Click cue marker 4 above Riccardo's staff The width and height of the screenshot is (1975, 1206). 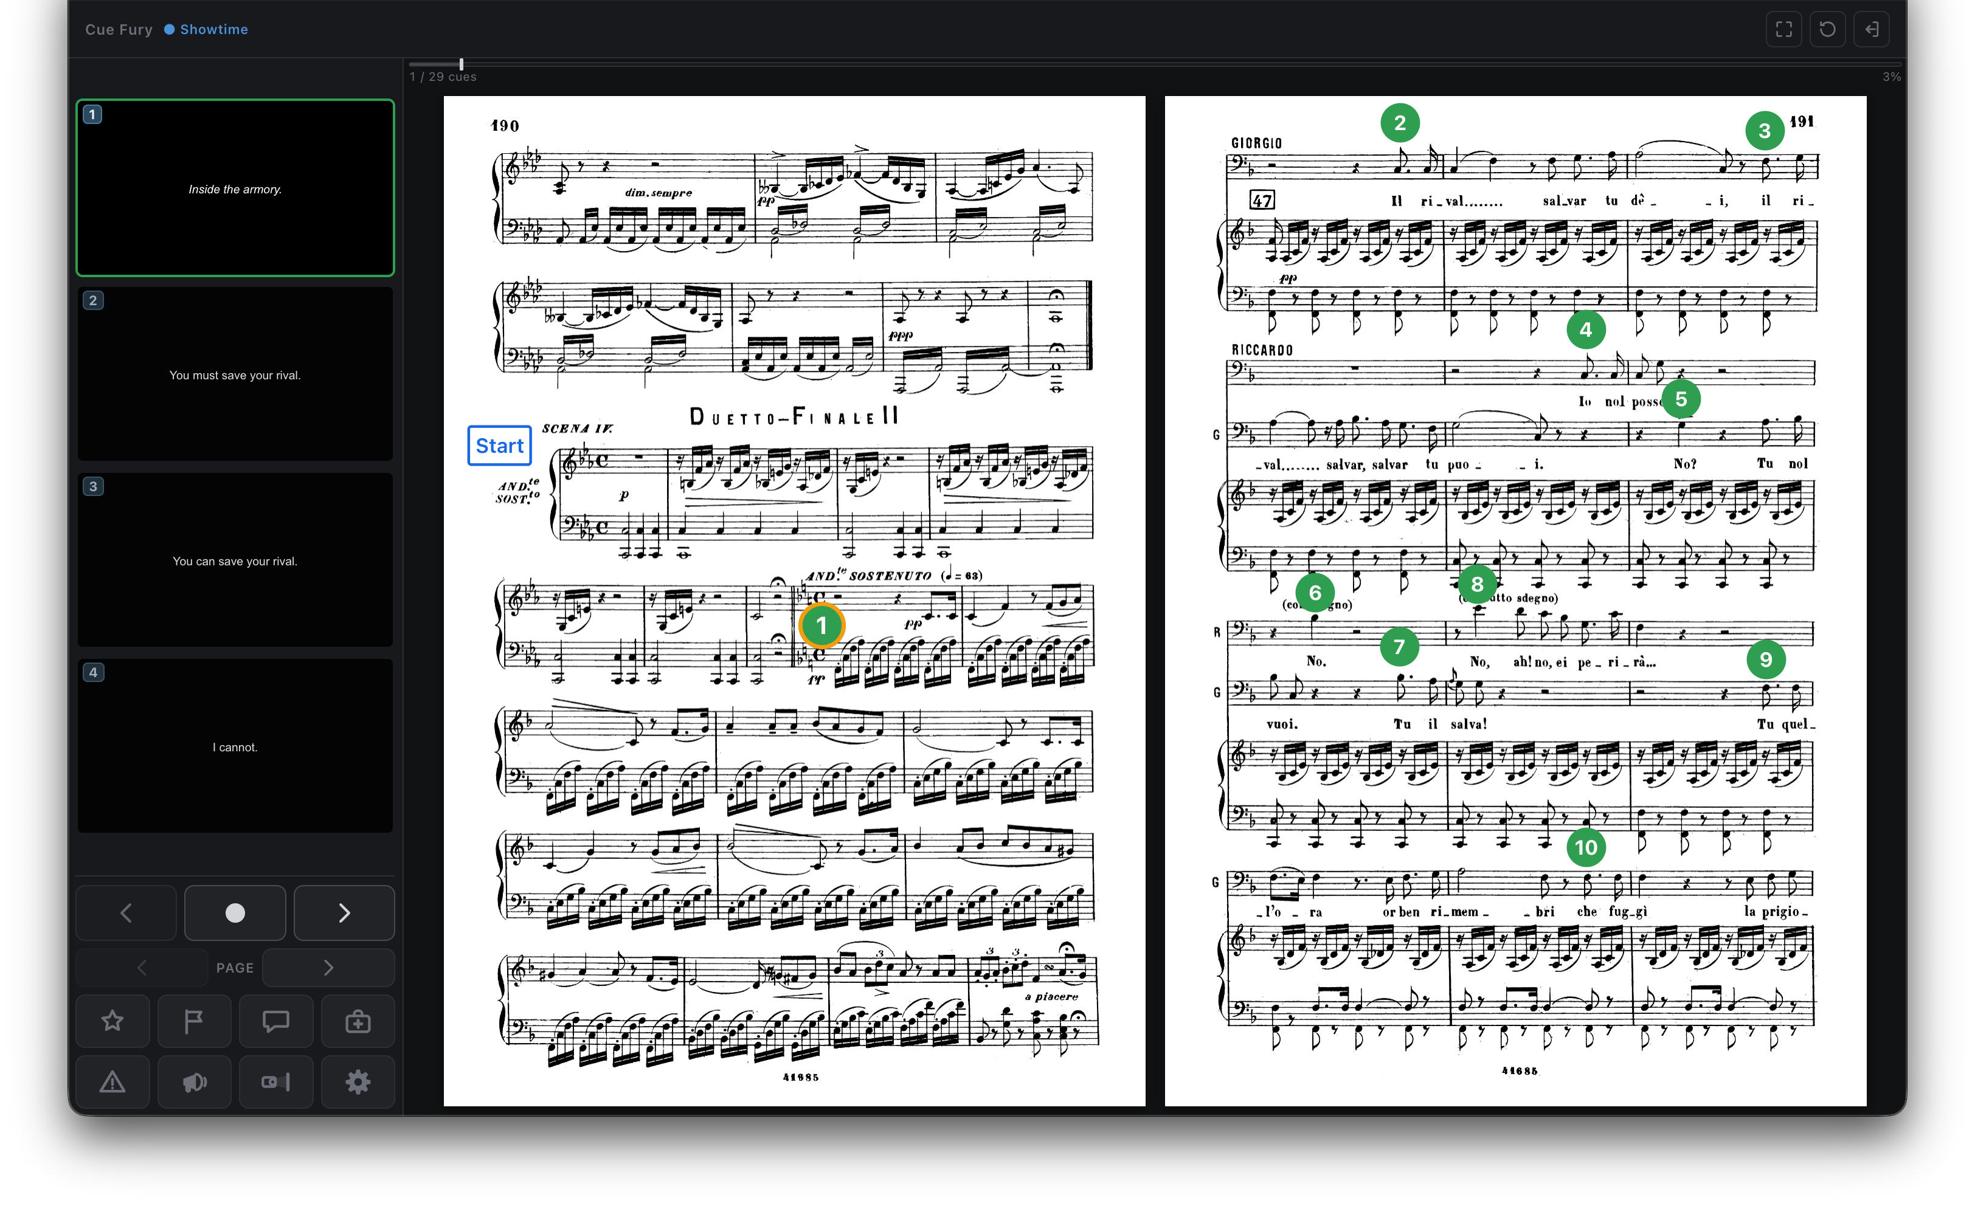pyautogui.click(x=1585, y=329)
